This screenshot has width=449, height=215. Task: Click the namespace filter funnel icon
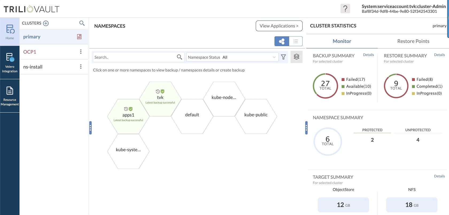pyautogui.click(x=283, y=57)
